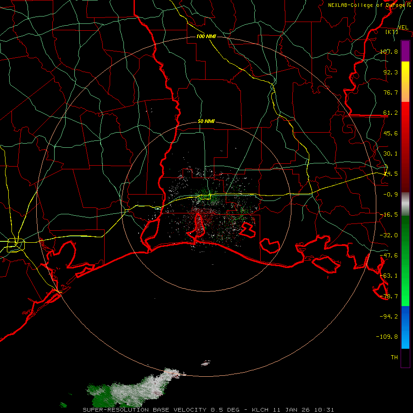The height and width of the screenshot is (413, 413).
Task: Pick the red segment of velocity scale
Action: coord(405,147)
